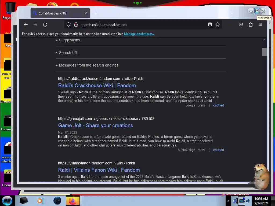Open the network tray icon
This screenshot has width=275, height=206.
241,201
